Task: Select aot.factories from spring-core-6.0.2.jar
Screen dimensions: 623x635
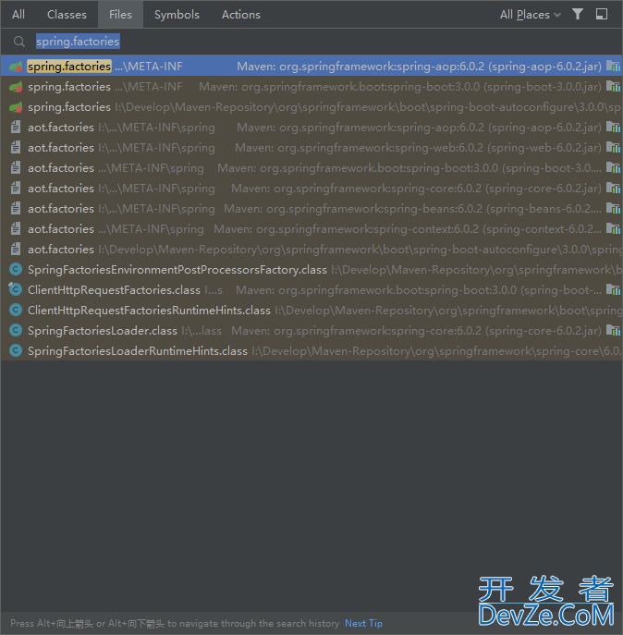Action: click(311, 188)
